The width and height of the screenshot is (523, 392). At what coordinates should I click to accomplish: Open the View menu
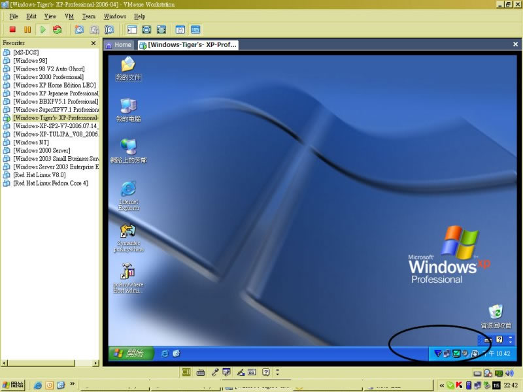coord(50,16)
